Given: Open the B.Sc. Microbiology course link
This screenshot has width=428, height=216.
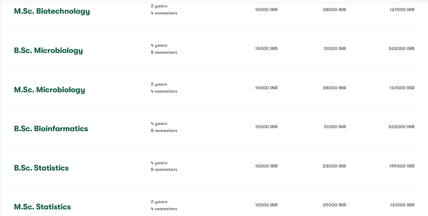Looking at the screenshot, I should click(x=49, y=50).
